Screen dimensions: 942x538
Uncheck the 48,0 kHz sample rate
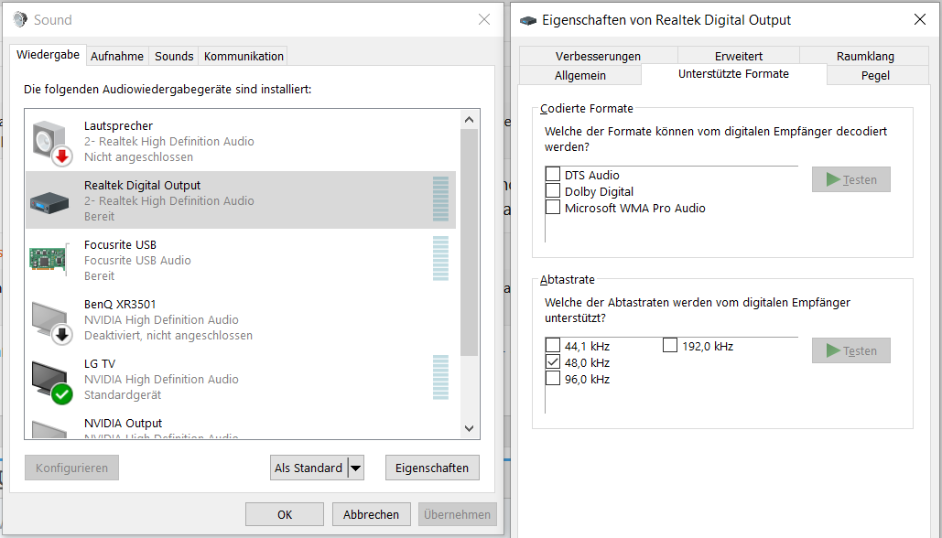coord(553,361)
